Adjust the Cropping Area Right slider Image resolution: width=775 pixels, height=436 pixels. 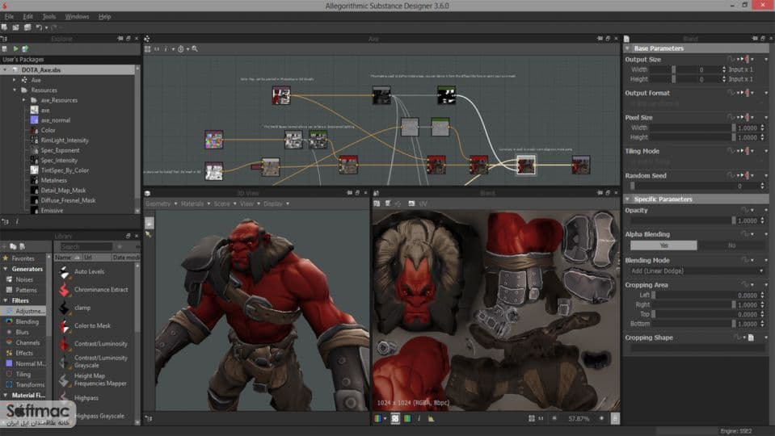coord(693,304)
